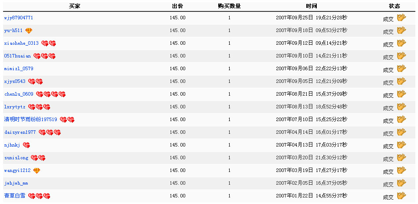The height and width of the screenshot is (204, 418).
Task: Click the hand status icon in 青草白雪's row
Action: (x=401, y=196)
